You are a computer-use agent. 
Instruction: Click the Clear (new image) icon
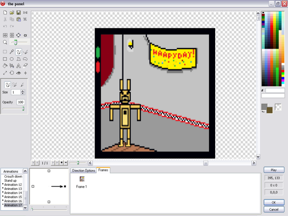click(5, 13)
